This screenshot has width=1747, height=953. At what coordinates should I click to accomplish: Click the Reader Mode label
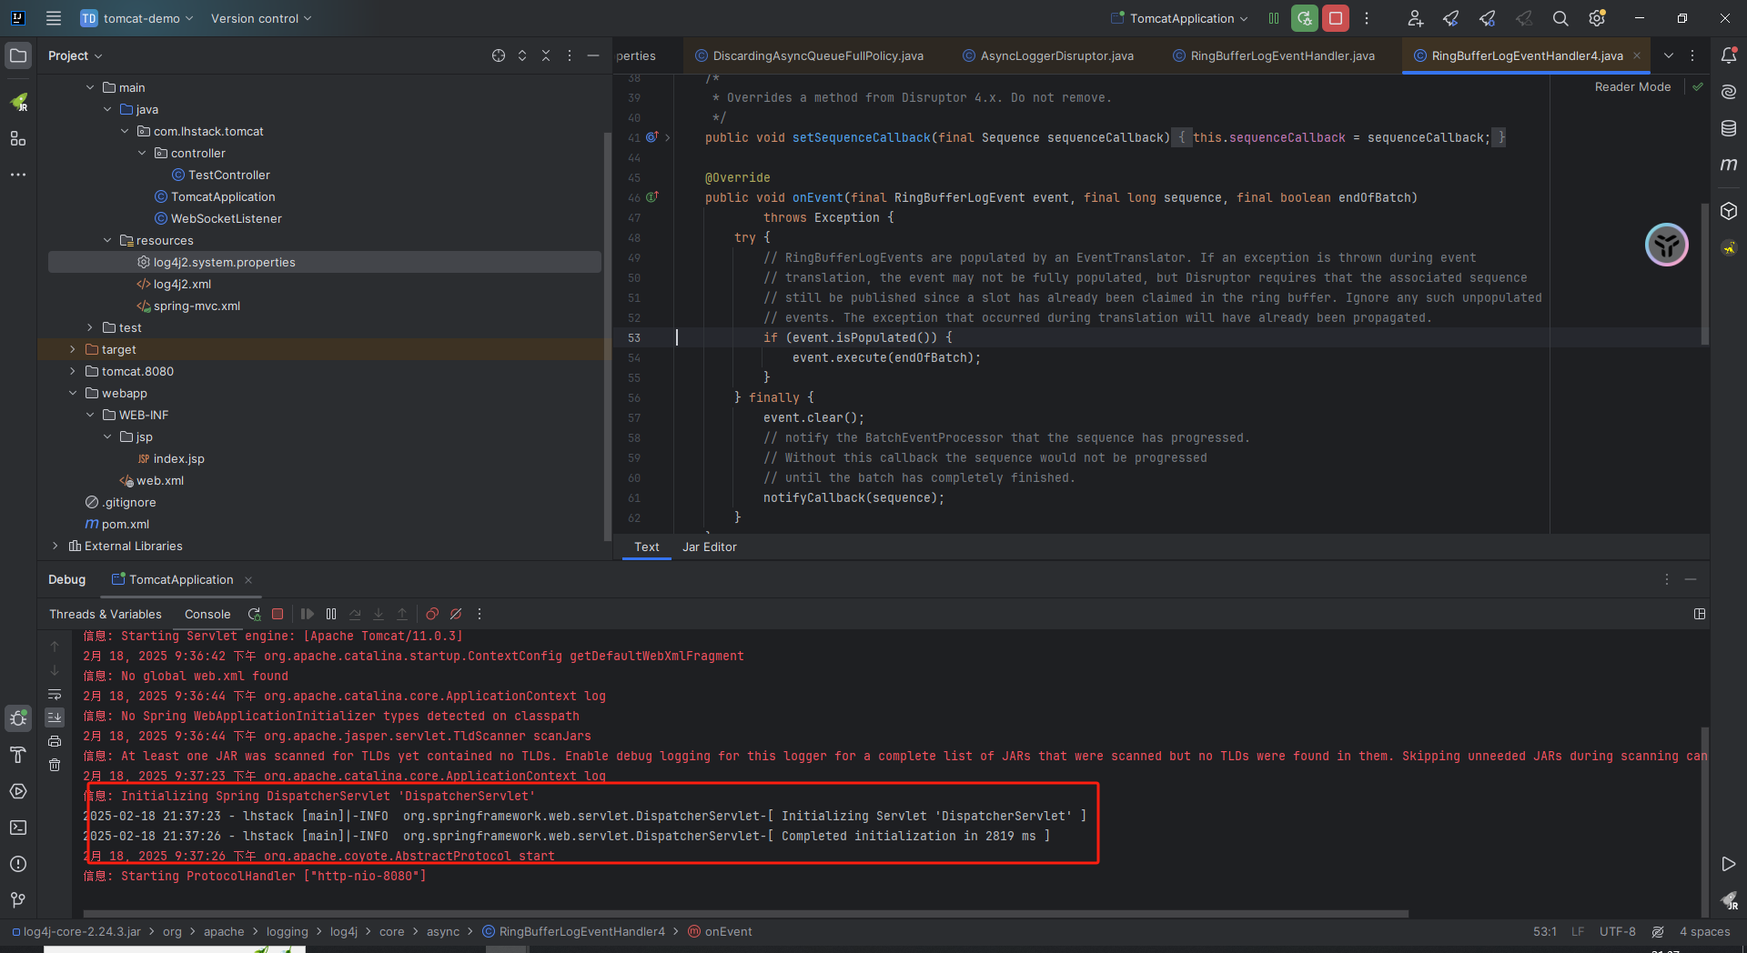(1632, 86)
